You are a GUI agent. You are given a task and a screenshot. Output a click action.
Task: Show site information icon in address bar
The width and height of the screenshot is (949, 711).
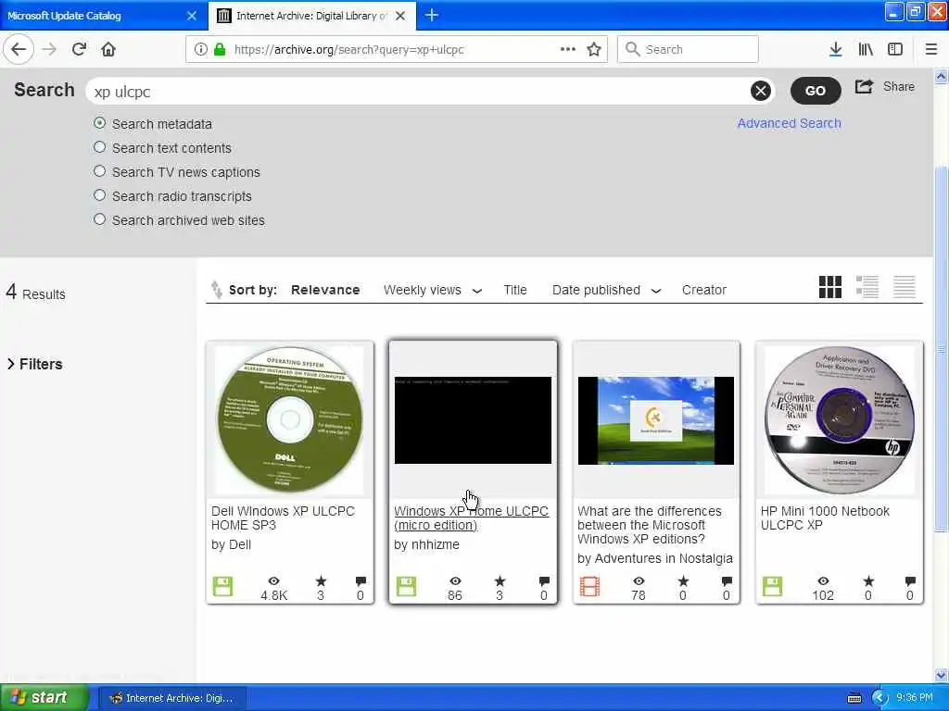tap(200, 50)
